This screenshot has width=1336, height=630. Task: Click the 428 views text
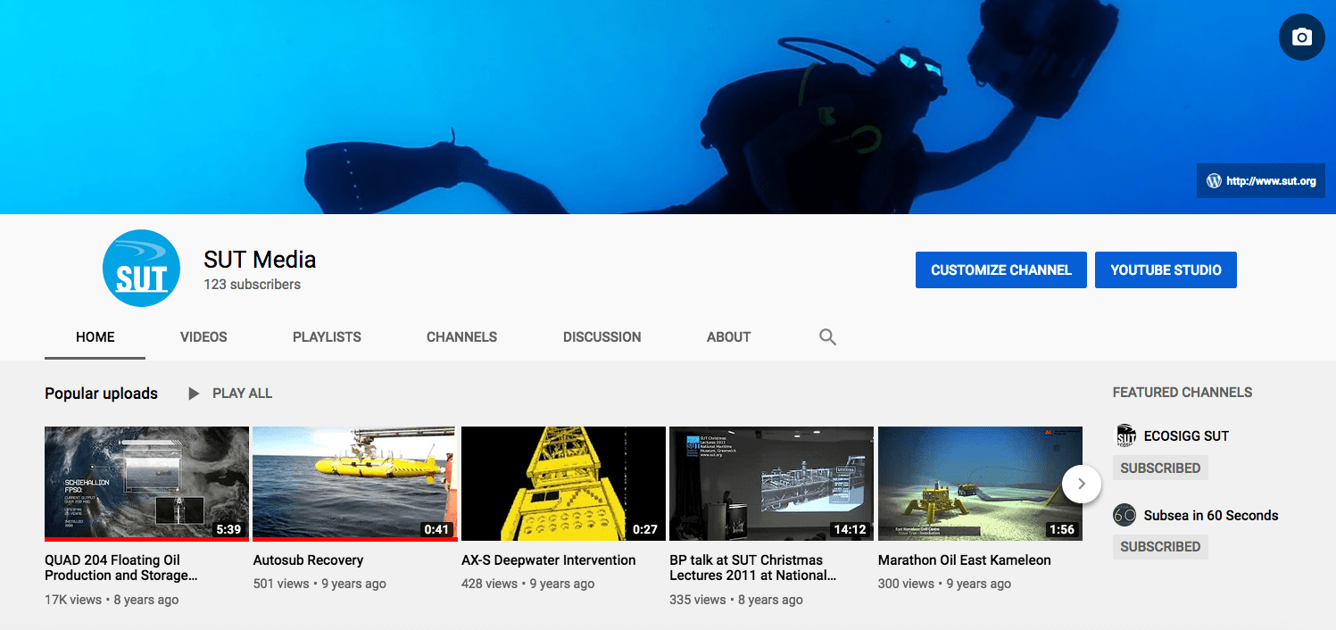click(490, 584)
